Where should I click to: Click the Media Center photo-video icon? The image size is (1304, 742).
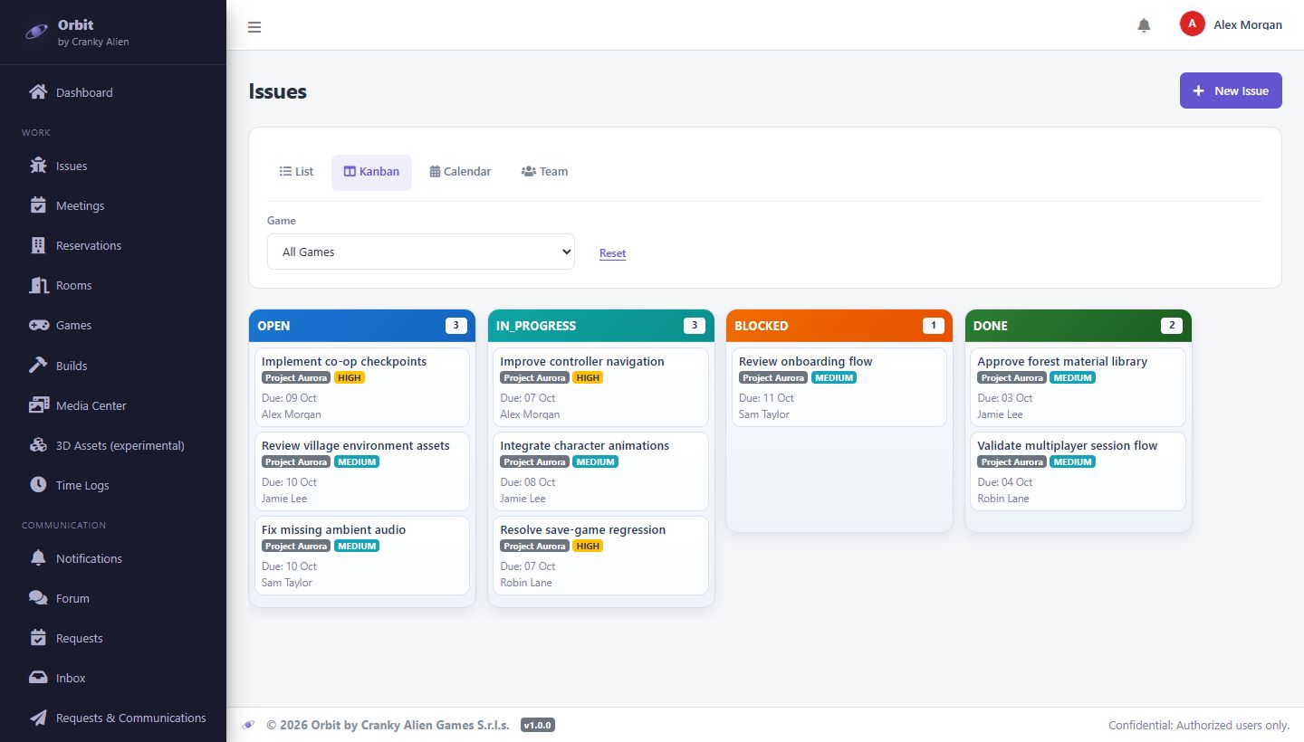click(x=38, y=405)
